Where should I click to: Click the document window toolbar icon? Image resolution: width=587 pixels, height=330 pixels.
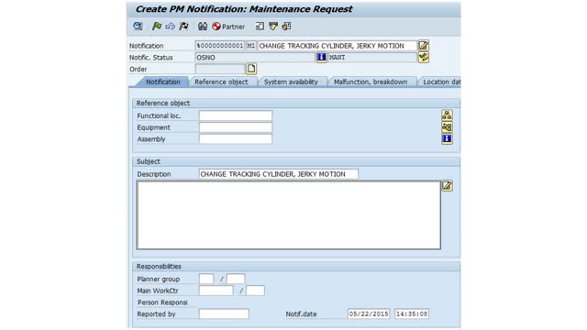(x=260, y=27)
